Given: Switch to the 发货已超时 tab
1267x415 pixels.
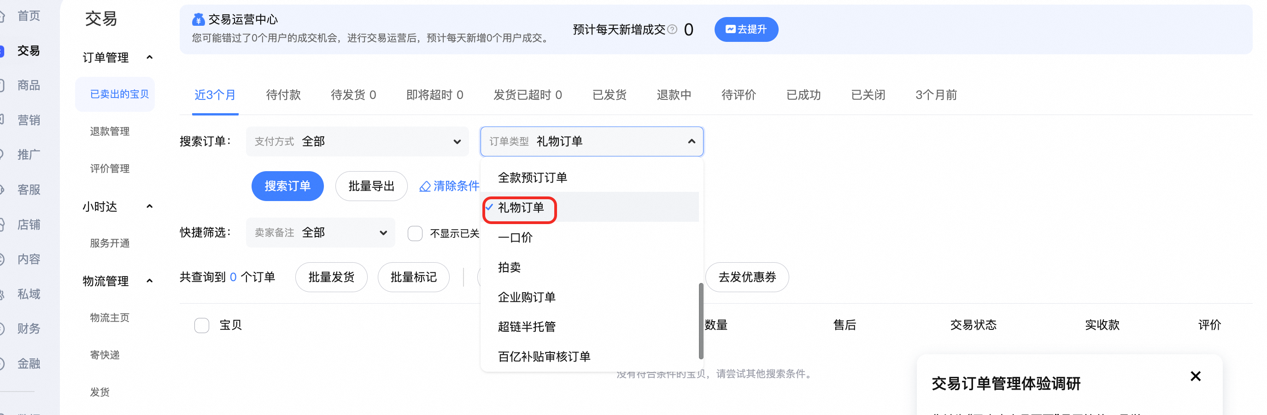Looking at the screenshot, I should click(x=528, y=95).
